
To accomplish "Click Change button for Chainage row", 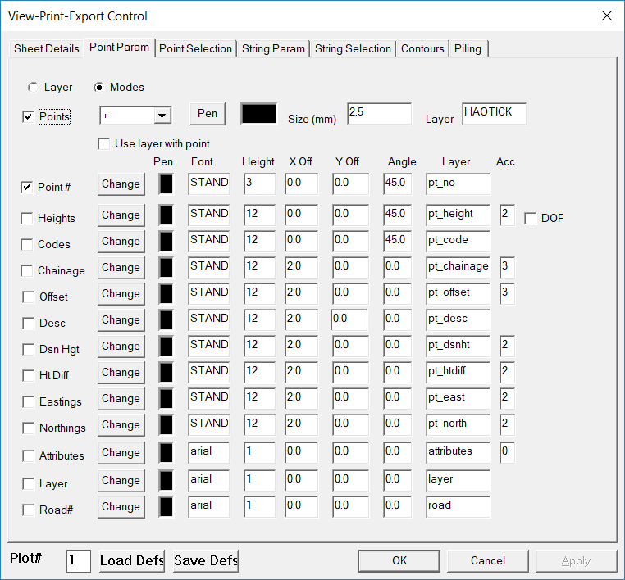I will [121, 267].
